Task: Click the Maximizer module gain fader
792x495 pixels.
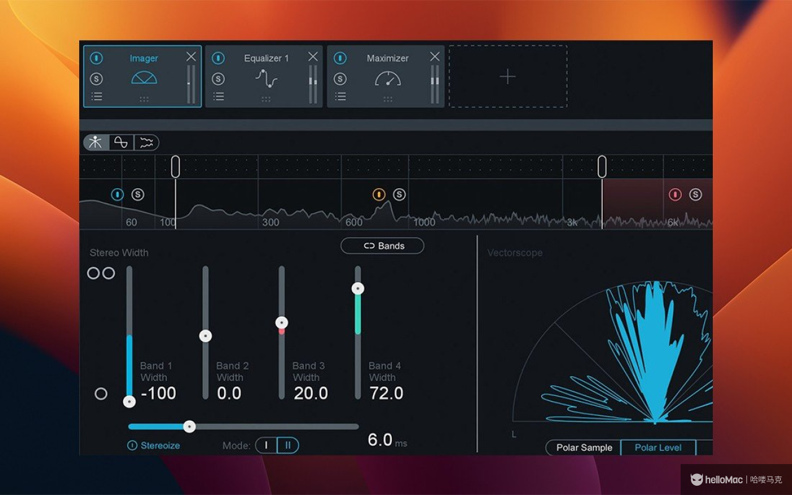Action: [435, 84]
